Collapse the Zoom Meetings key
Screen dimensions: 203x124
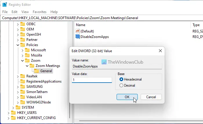(27, 66)
